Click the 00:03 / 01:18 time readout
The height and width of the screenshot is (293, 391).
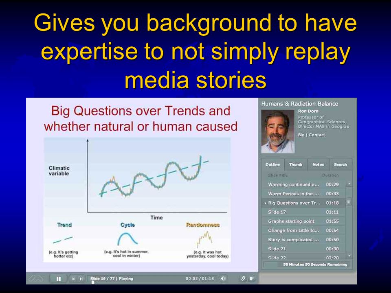tap(200, 278)
